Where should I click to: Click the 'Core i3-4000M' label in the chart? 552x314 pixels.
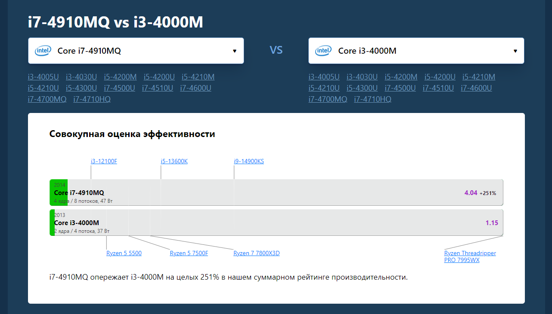click(77, 223)
